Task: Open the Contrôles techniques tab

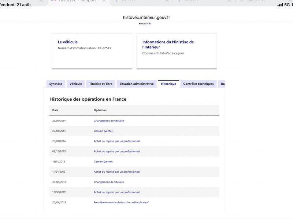Action: (x=199, y=84)
